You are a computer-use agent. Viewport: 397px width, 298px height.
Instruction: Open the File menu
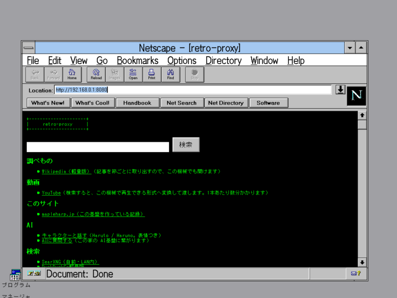point(33,61)
